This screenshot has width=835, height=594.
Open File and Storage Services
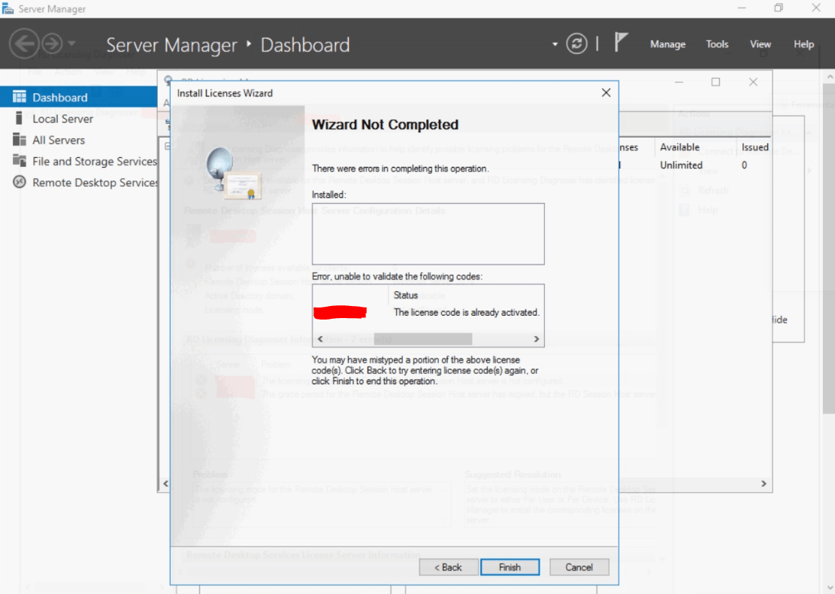coord(94,161)
